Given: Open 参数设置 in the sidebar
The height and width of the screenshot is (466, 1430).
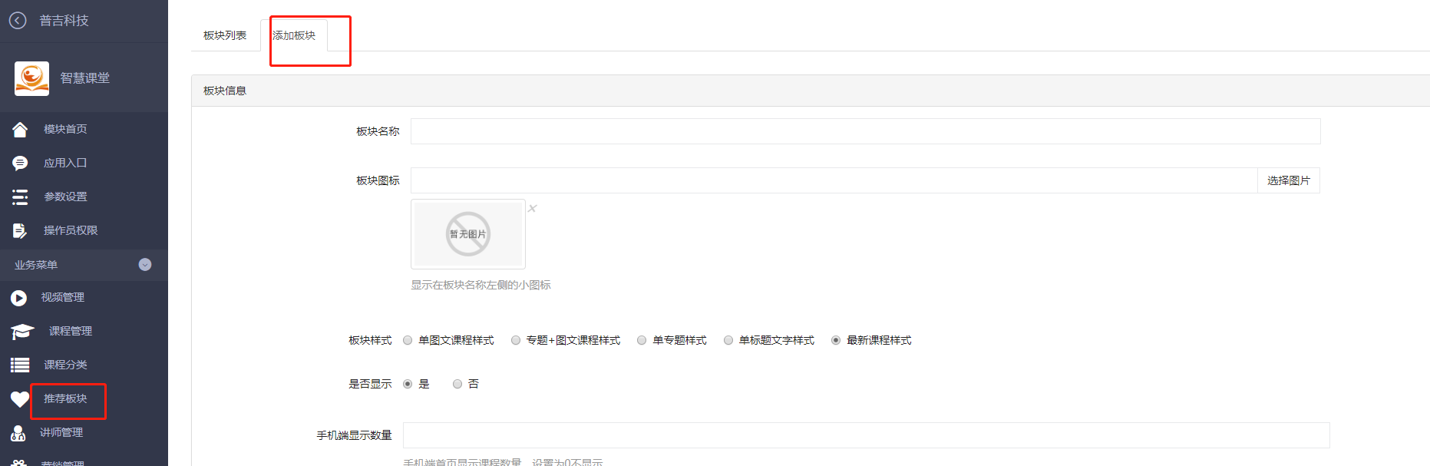Looking at the screenshot, I should click(65, 197).
